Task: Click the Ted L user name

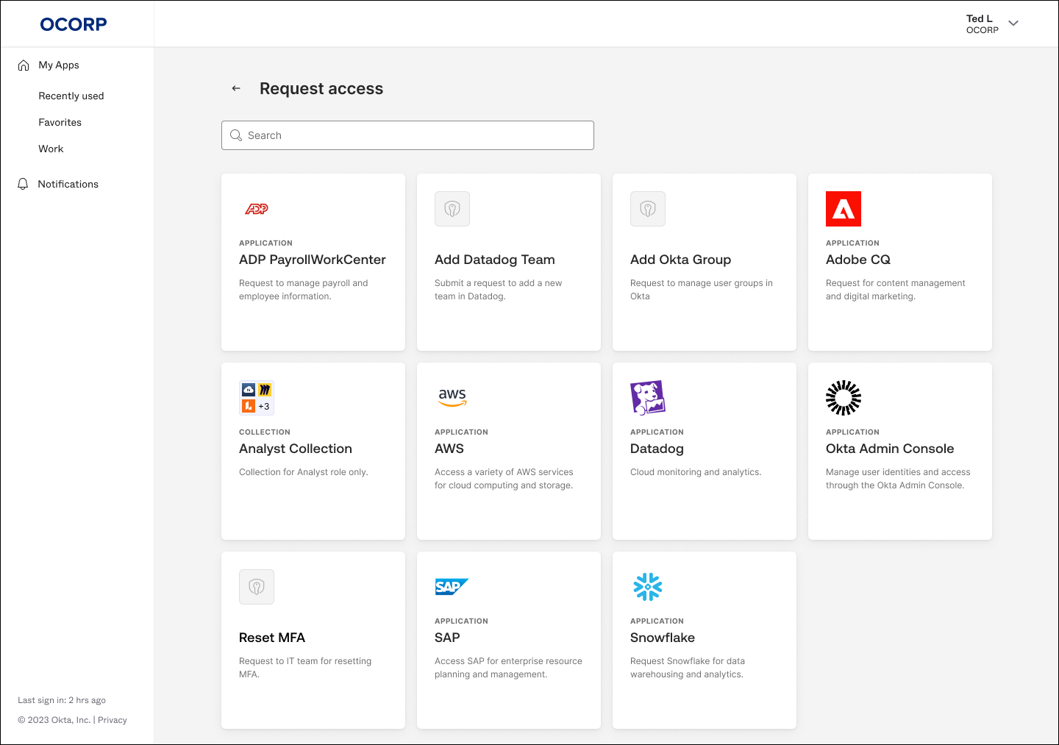Action: pos(980,18)
